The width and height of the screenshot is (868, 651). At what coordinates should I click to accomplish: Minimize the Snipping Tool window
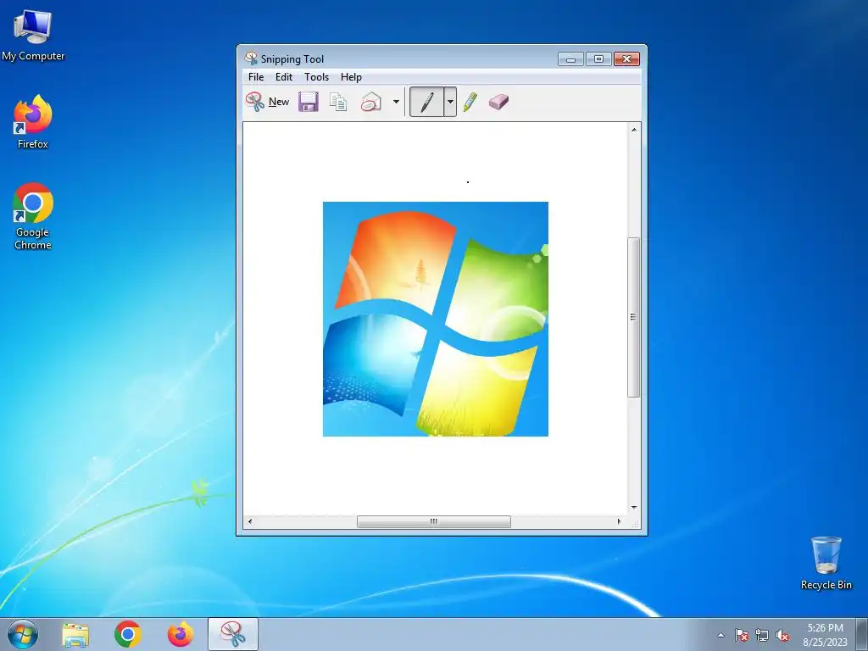point(570,58)
